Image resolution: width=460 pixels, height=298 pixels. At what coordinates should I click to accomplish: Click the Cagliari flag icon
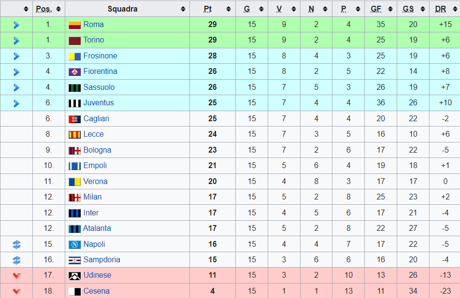(x=74, y=119)
